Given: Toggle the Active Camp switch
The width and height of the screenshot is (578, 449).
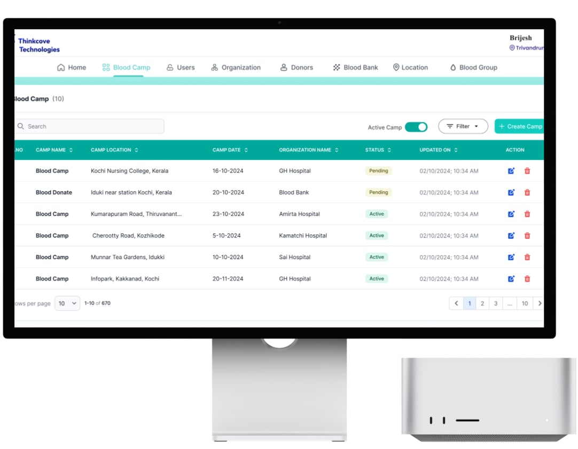Looking at the screenshot, I should [x=416, y=127].
